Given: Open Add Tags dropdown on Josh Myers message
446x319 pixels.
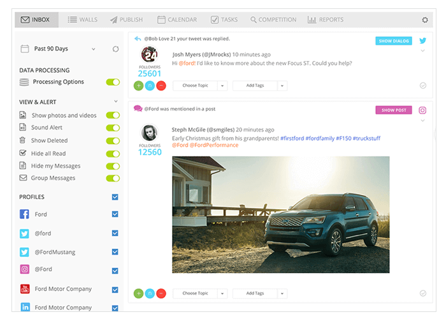Looking at the screenshot, I should [260, 85].
